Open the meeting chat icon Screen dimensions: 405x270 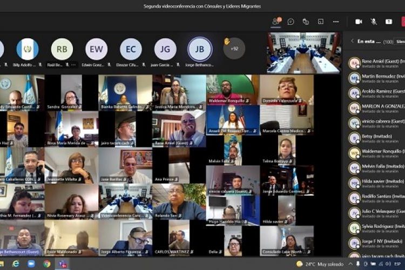click(x=291, y=22)
